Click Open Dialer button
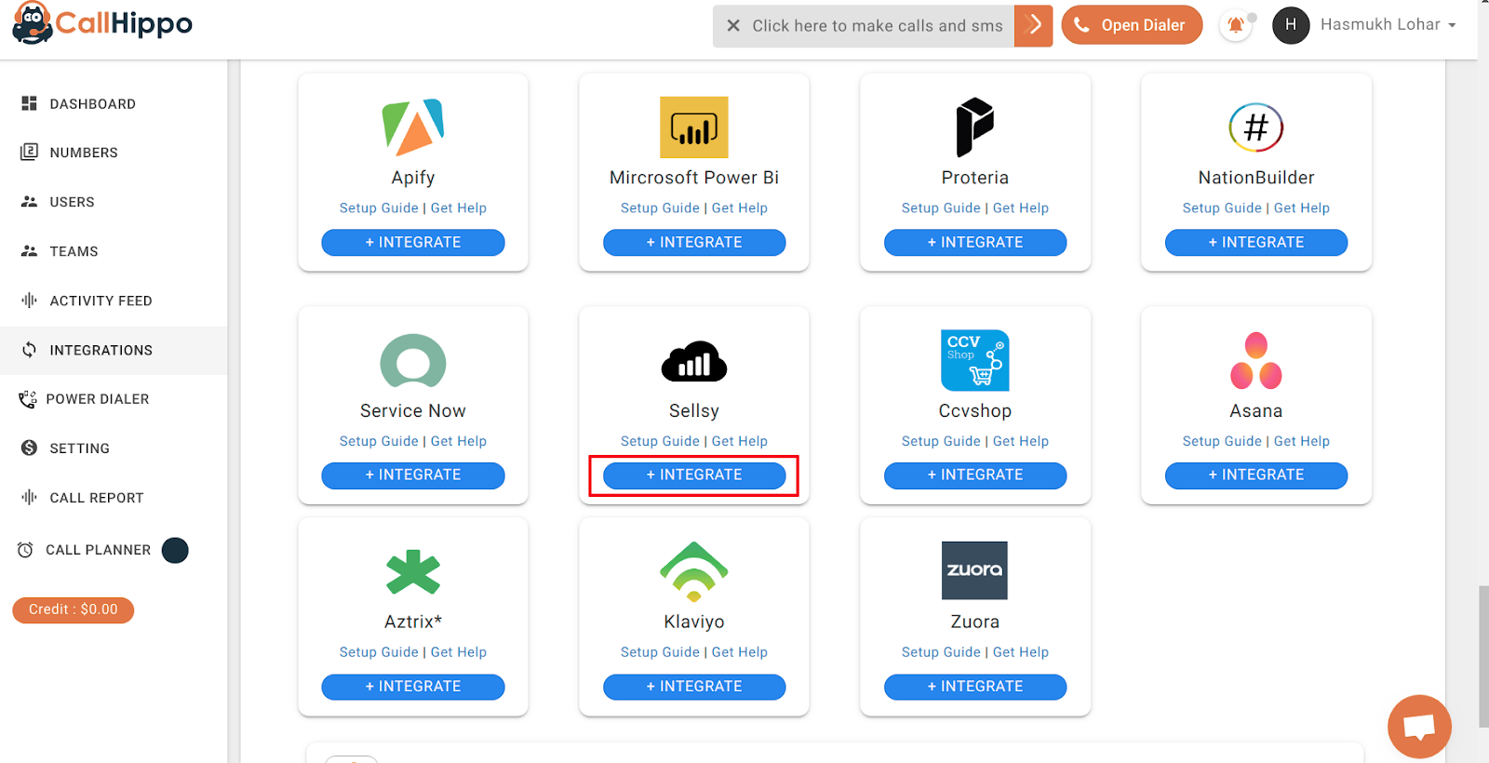The width and height of the screenshot is (1489, 763). pos(1132,25)
